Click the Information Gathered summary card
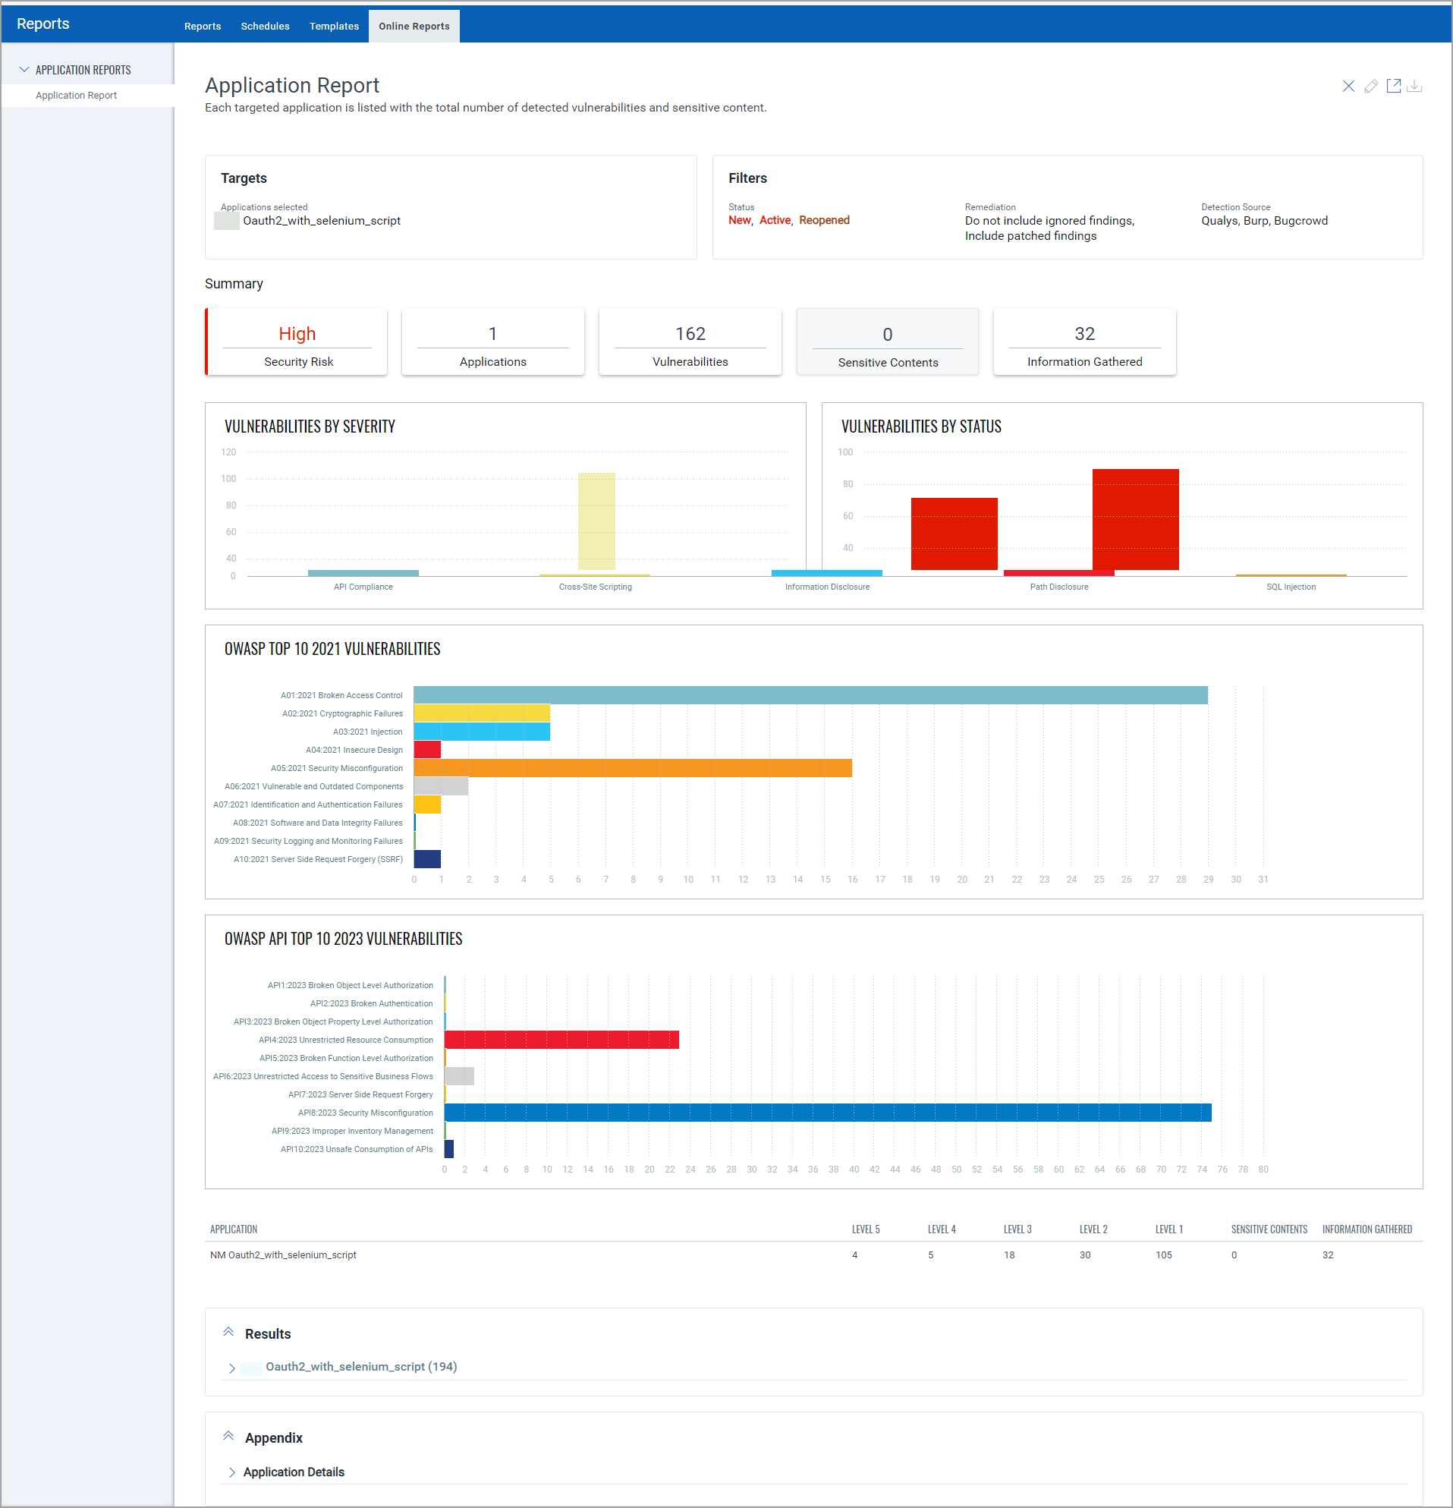Image resolution: width=1453 pixels, height=1508 pixels. coord(1084,342)
